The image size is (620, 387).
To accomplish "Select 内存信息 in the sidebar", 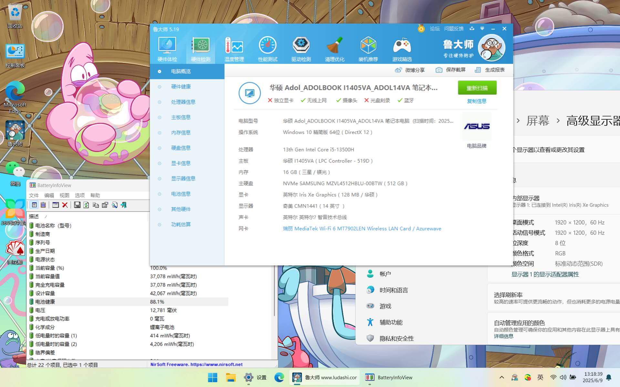I will pos(187,133).
